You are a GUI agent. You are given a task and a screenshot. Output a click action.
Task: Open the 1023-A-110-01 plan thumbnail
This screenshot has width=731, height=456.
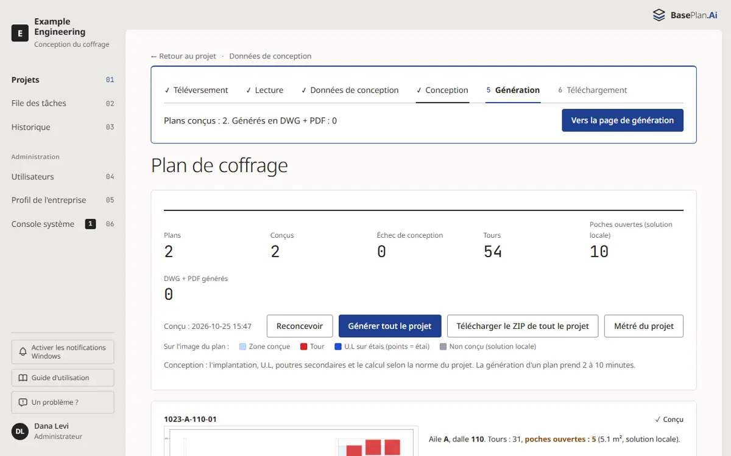(291, 441)
